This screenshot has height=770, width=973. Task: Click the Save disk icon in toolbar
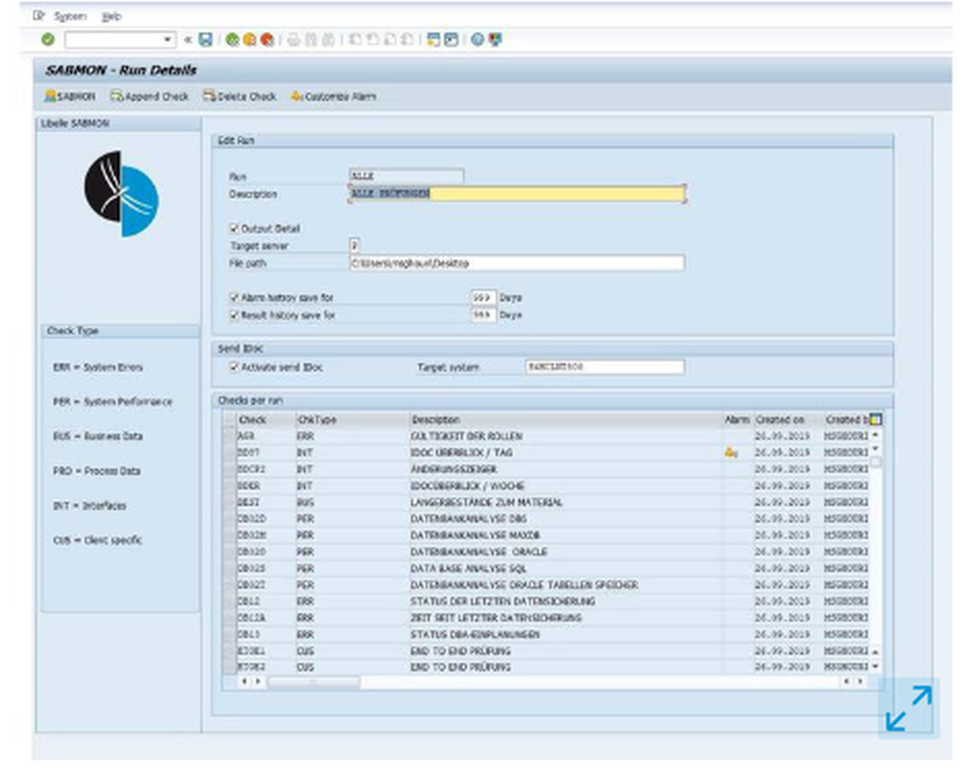pyautogui.click(x=205, y=40)
